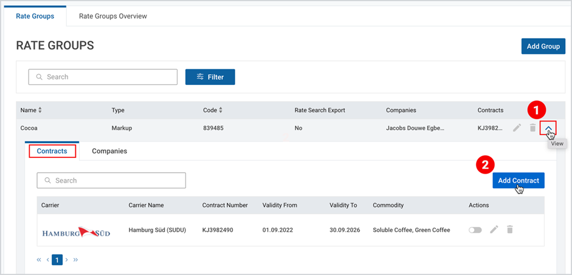572x275 pixels.
Task: Click validity to date 30.09.2026
Action: 345,230
